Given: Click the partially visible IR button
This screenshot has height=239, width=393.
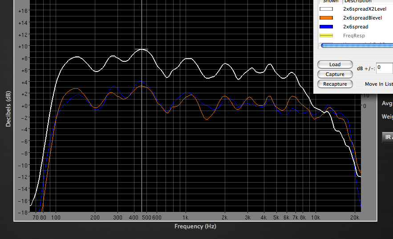Looking at the screenshot, I should coord(388,137).
